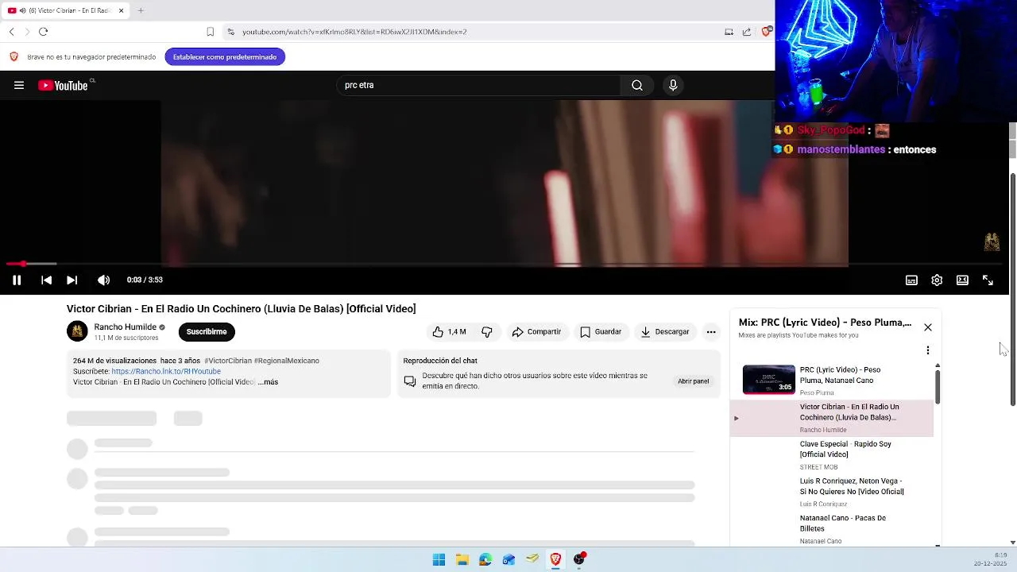Open Brave Shields lion icon
1017x572 pixels.
(767, 32)
